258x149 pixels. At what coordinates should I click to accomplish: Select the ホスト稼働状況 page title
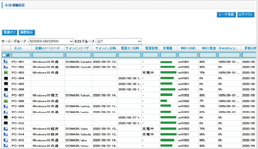click(x=15, y=5)
